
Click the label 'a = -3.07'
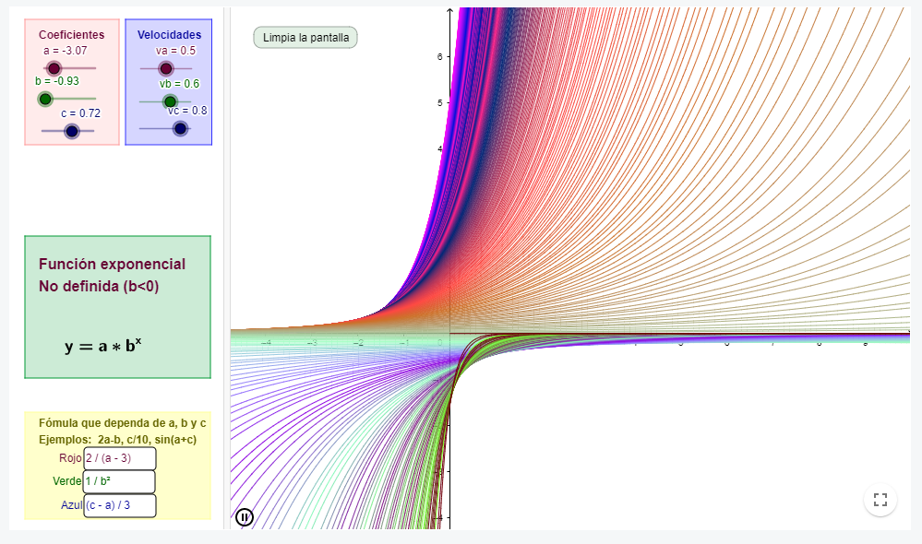tap(66, 51)
